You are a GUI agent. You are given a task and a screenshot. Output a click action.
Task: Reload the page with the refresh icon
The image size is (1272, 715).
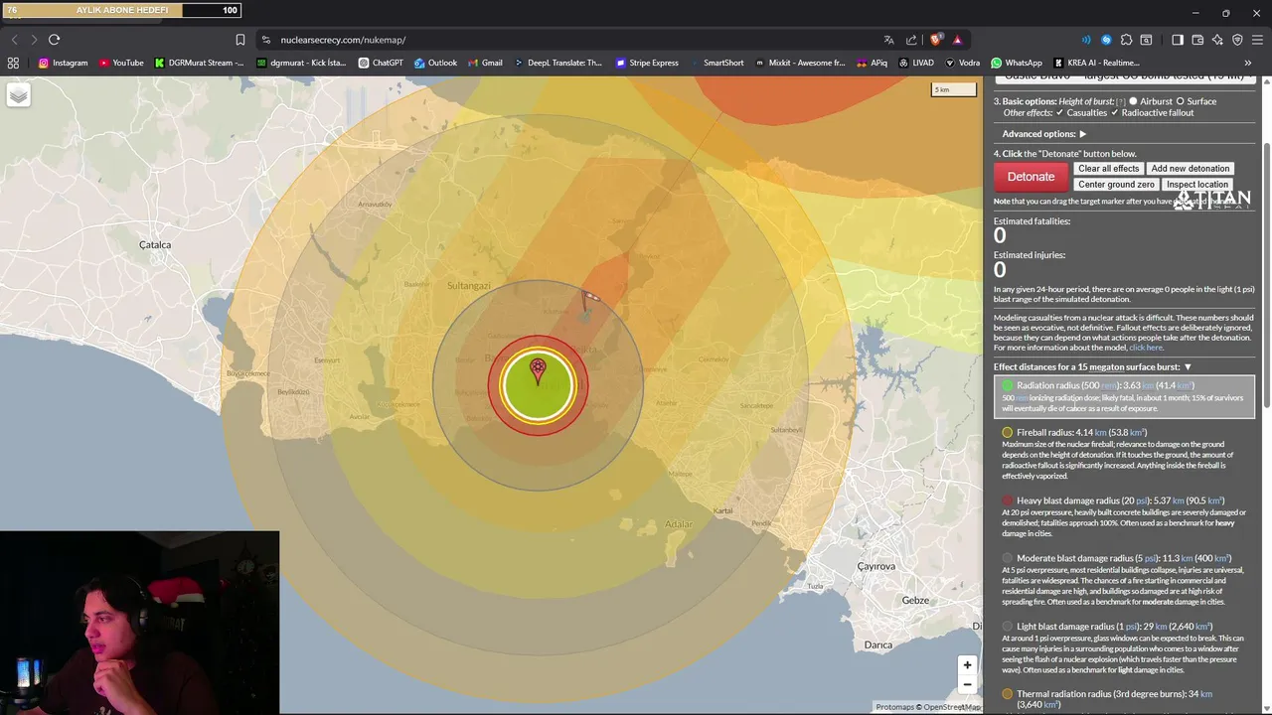point(54,40)
